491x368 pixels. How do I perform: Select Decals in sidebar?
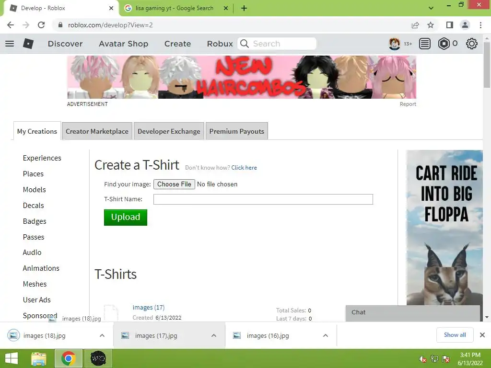tap(33, 205)
